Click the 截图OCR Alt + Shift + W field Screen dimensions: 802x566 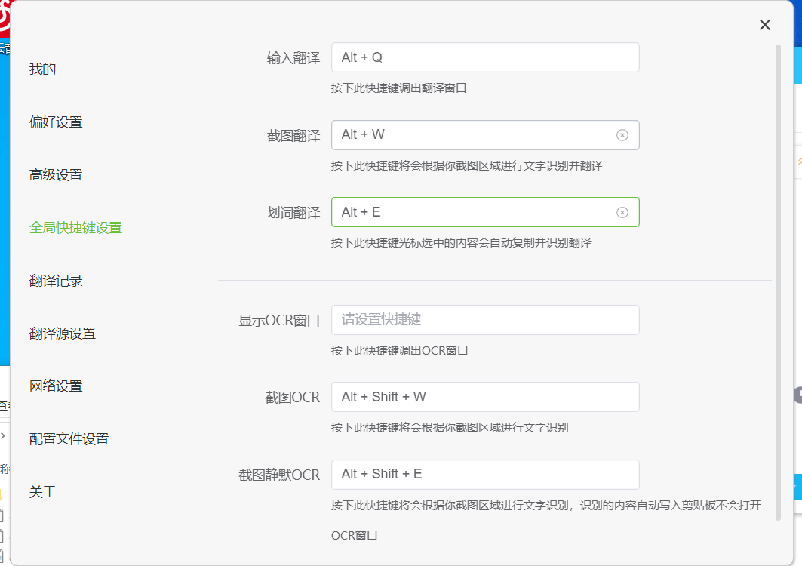tap(484, 397)
